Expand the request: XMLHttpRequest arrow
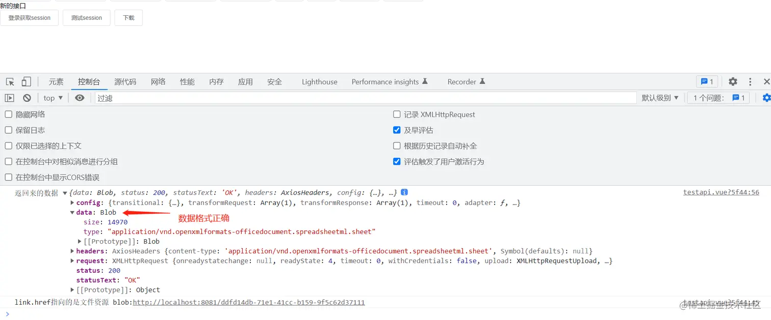 (x=72, y=260)
